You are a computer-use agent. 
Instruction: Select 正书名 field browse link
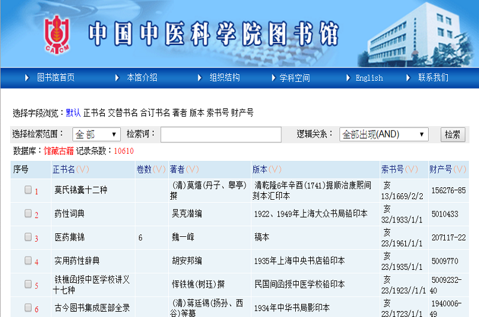pos(95,113)
